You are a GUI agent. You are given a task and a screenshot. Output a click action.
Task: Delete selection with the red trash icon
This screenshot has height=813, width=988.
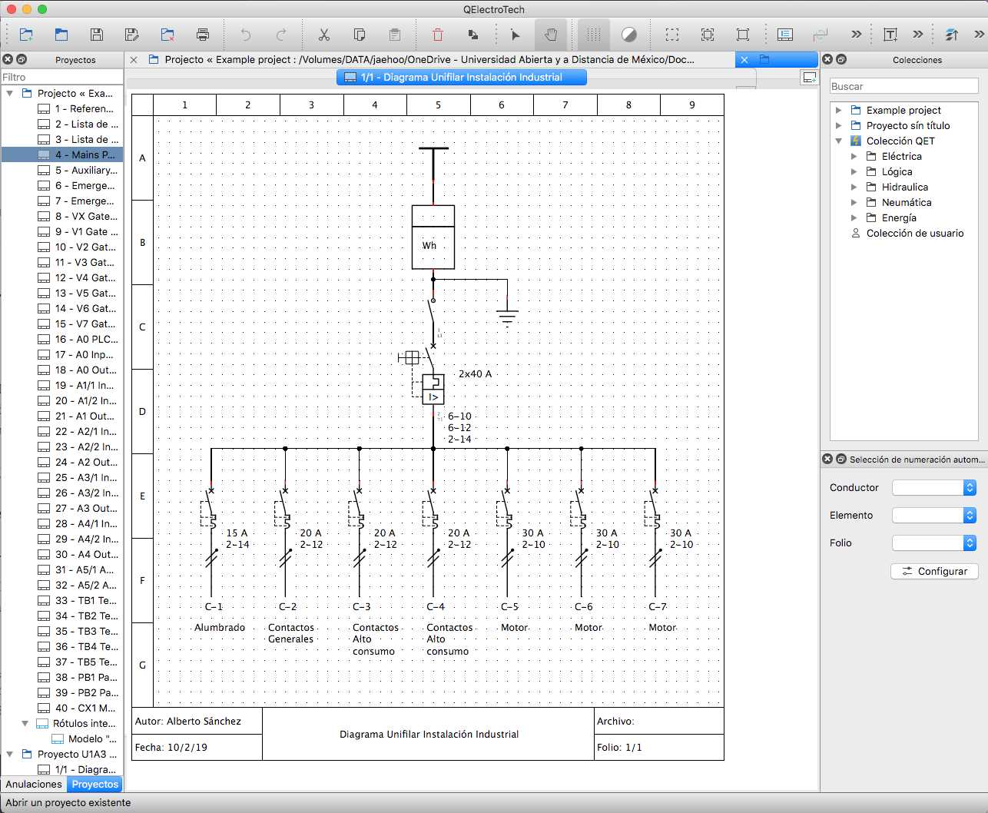438,35
